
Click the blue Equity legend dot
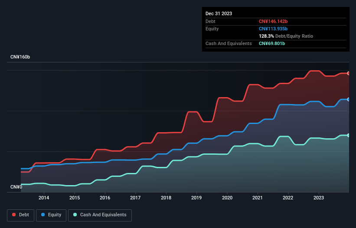tap(43, 215)
